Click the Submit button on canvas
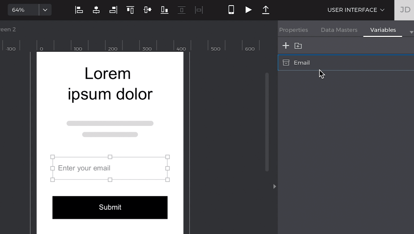This screenshot has height=234, width=414. click(110, 207)
